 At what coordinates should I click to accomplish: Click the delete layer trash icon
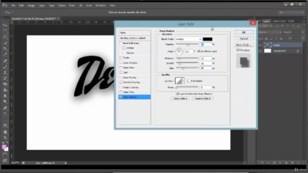(x=298, y=163)
